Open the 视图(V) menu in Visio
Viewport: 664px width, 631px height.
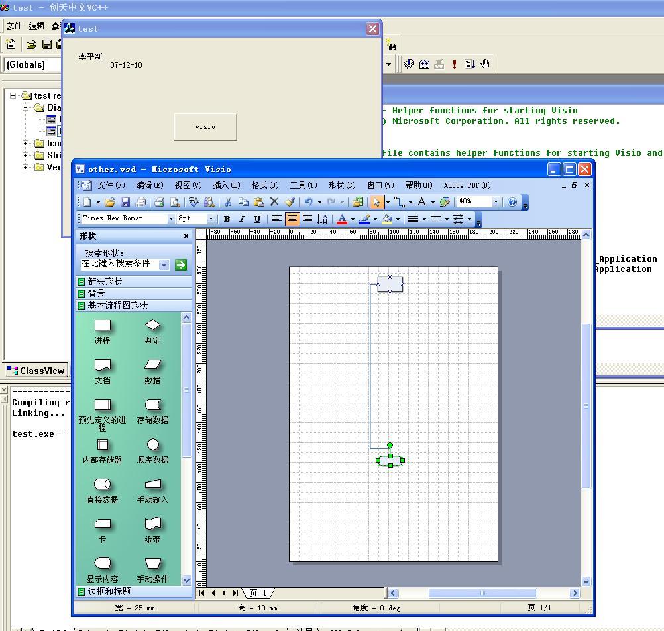[x=188, y=185]
